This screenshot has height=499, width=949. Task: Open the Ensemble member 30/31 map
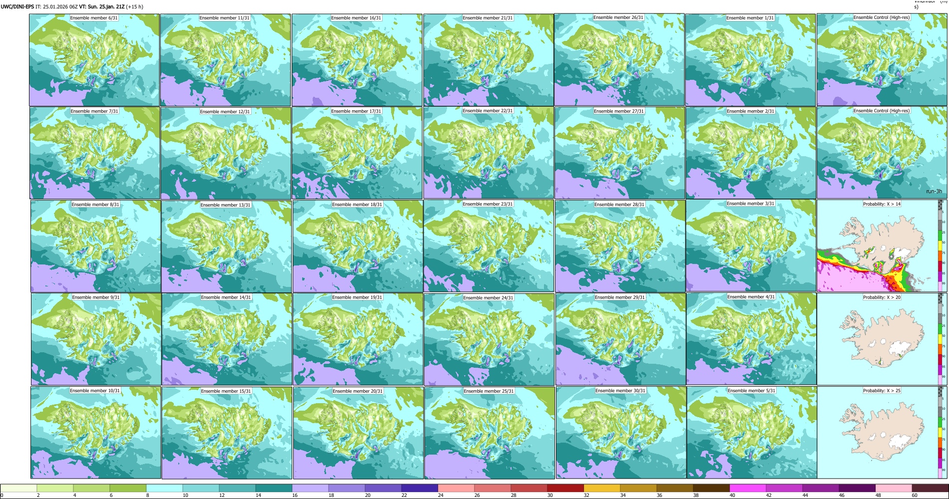coord(621,433)
